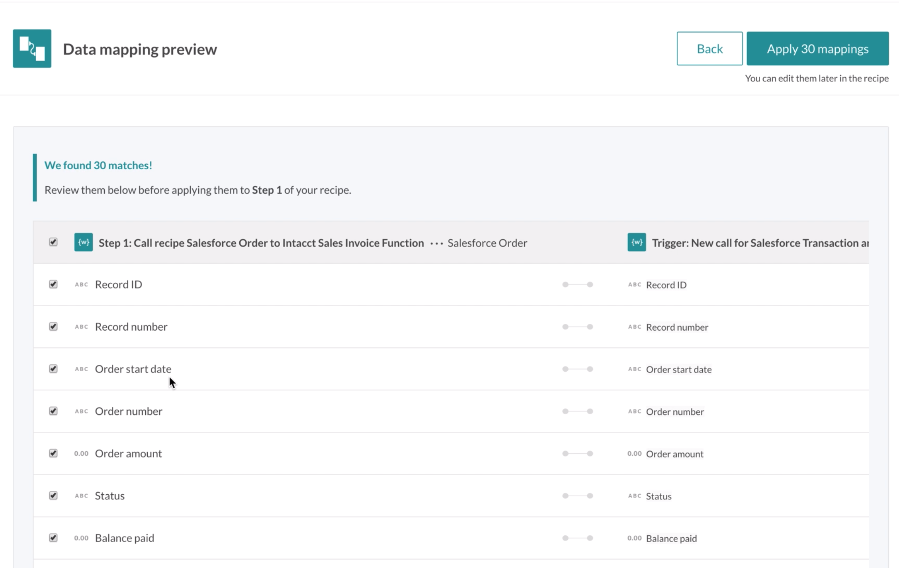
Task: Click the ABC icon beside trigger Record ID
Action: point(635,284)
